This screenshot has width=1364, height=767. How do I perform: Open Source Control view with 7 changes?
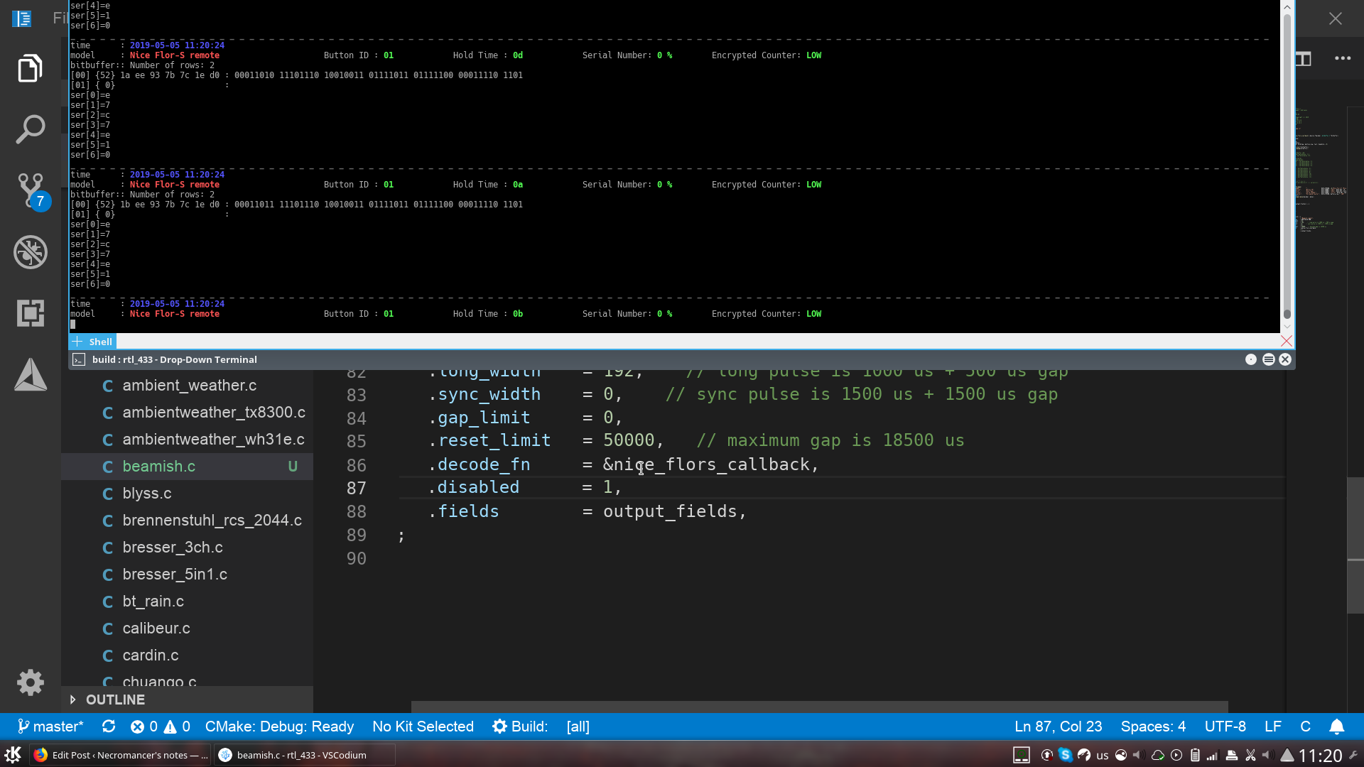point(32,191)
